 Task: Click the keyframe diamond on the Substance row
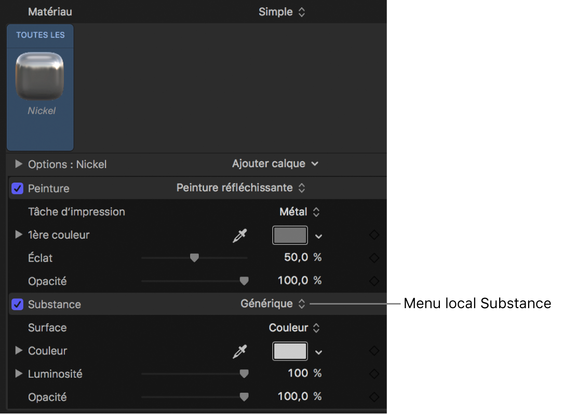374,304
